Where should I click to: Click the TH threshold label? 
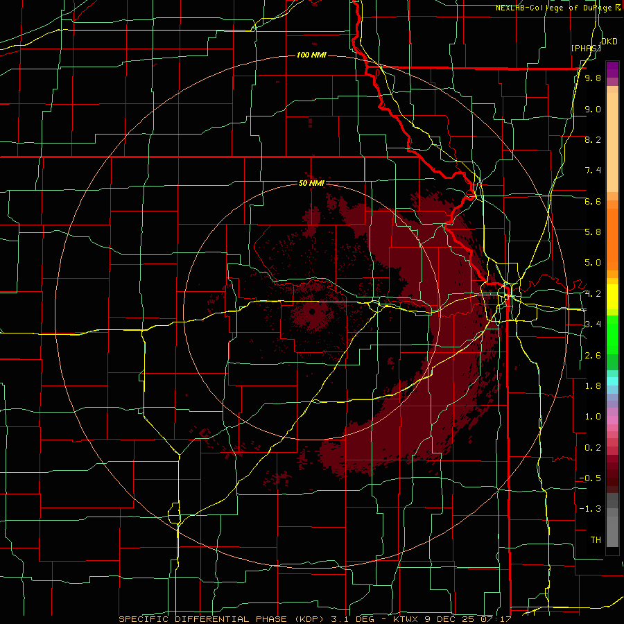coord(596,540)
